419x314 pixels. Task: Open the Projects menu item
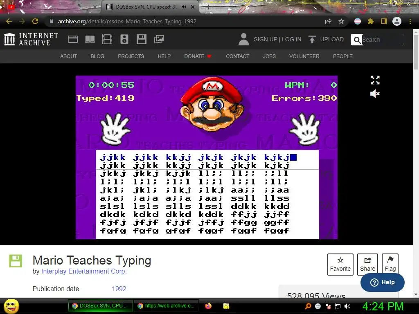[131, 56]
